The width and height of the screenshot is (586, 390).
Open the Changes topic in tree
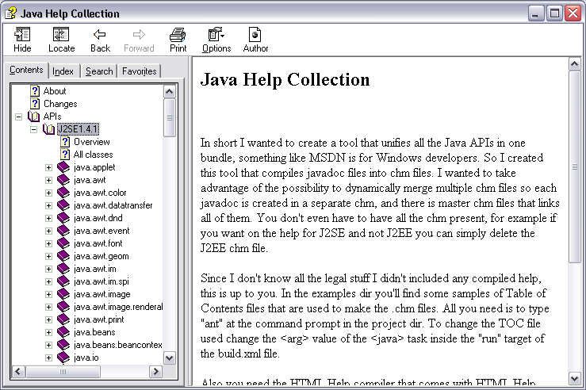tap(59, 104)
